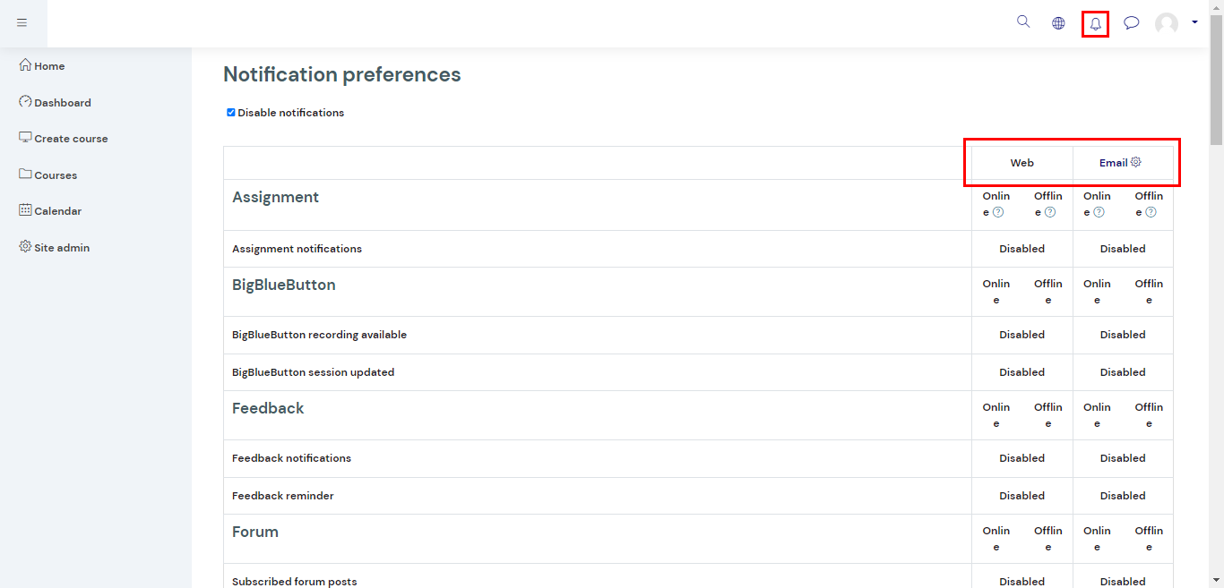Click the vertical page scrollbar
Screen dimensions: 1224x588
point(1216,294)
